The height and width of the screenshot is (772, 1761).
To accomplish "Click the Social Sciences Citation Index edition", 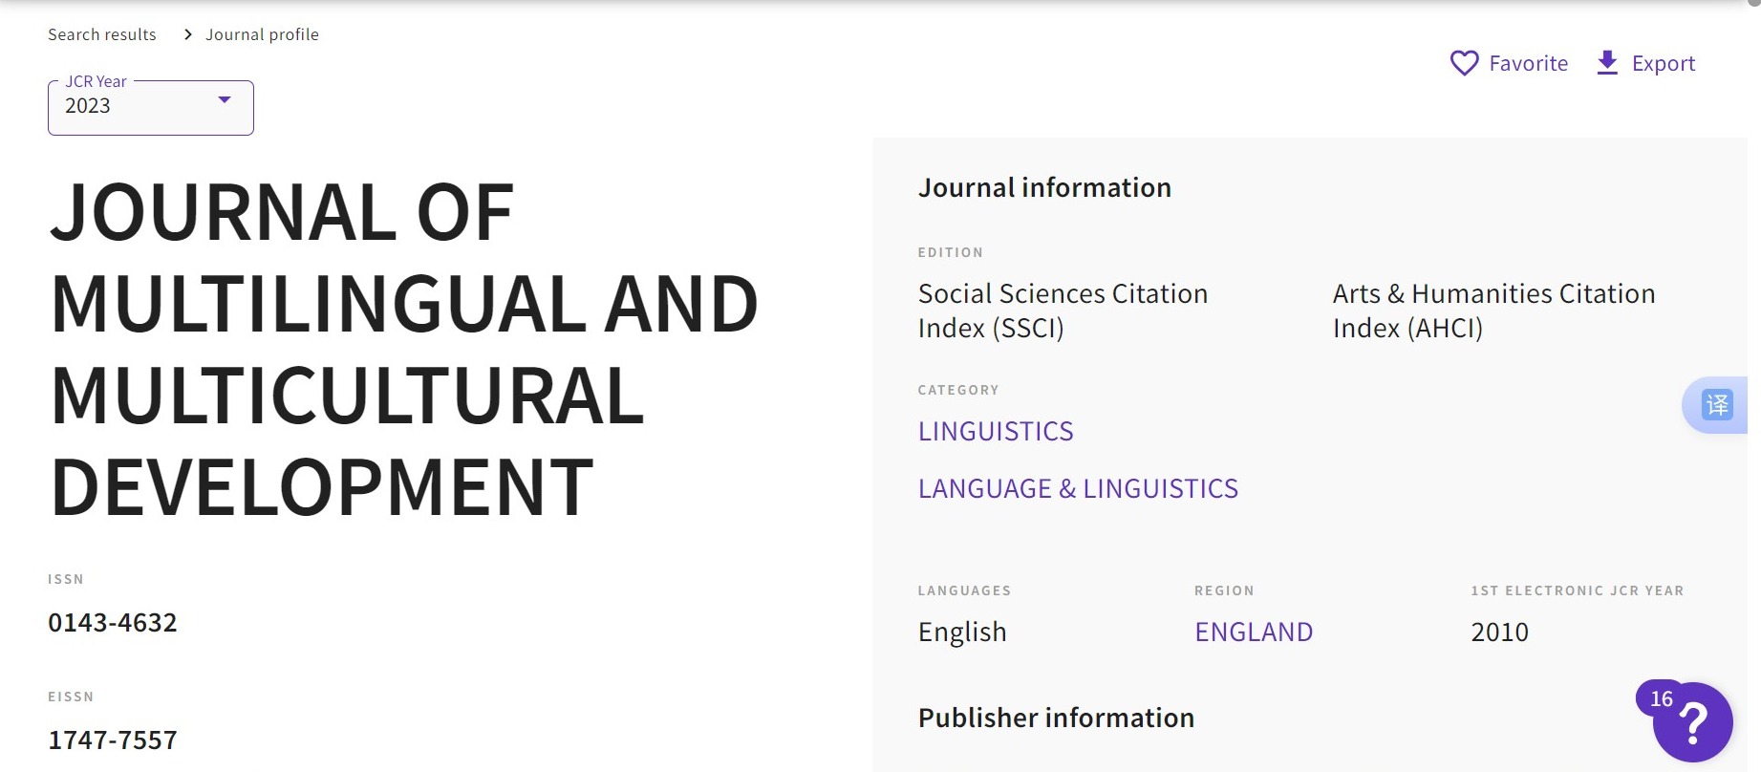I will [x=1063, y=311].
